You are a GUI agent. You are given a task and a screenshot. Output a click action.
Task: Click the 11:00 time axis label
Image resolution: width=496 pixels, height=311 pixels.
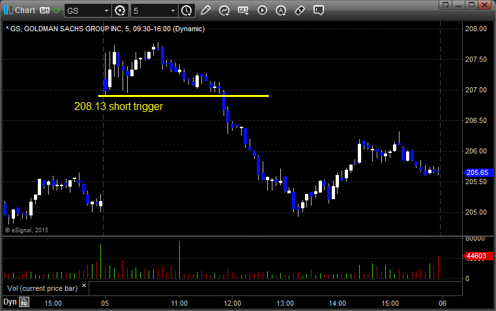[179, 303]
